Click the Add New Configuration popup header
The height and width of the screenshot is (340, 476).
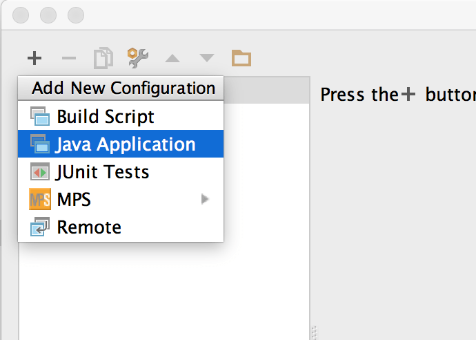click(123, 88)
